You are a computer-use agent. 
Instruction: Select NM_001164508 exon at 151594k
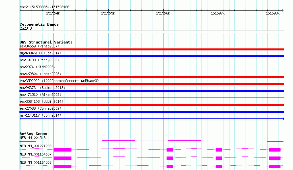pos(63,166)
